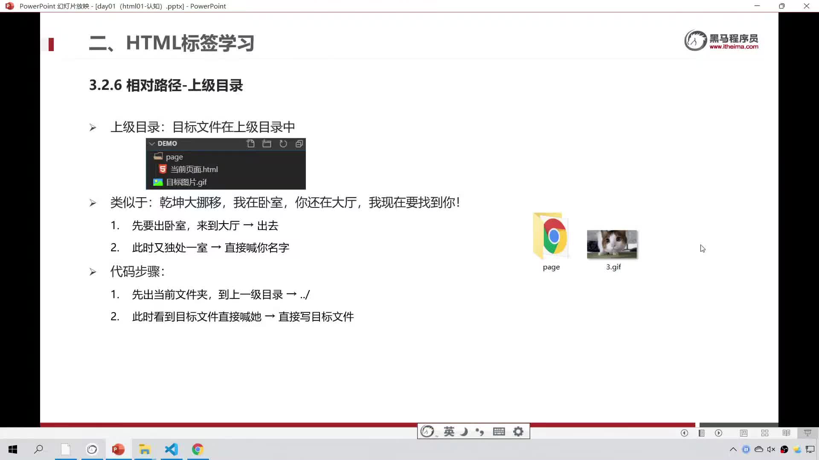The image size is (819, 460).
Task: Click the bullet 代码步骤：
Action: click(x=137, y=271)
